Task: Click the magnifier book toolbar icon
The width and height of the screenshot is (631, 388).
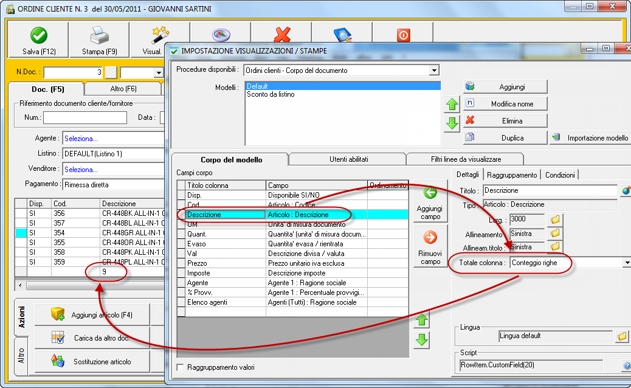Action: 343,35
